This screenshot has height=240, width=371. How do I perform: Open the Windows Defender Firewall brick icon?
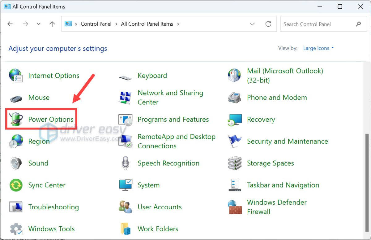234,207
